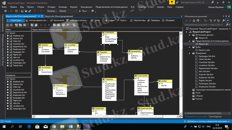
Task: Click the Пуск start button
Action: (x=83, y=11)
